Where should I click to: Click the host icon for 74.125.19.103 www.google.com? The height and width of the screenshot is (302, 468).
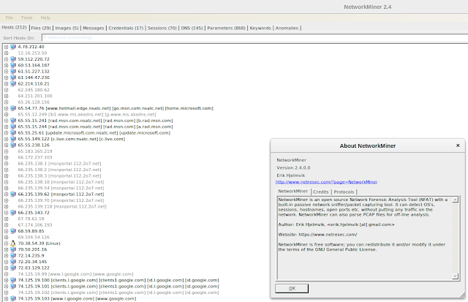coord(13,298)
